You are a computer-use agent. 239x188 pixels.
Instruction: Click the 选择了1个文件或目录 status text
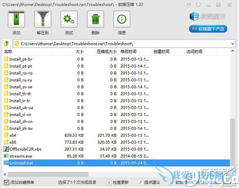coord(77,182)
